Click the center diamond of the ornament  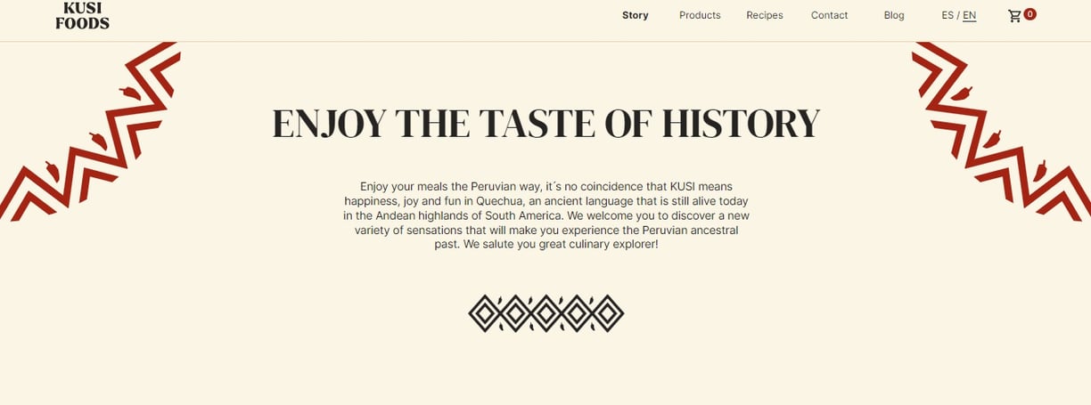click(x=545, y=313)
